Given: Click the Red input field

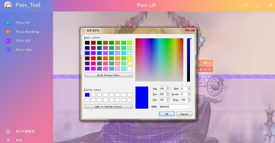Looking at the screenshot, I should click(x=184, y=89).
